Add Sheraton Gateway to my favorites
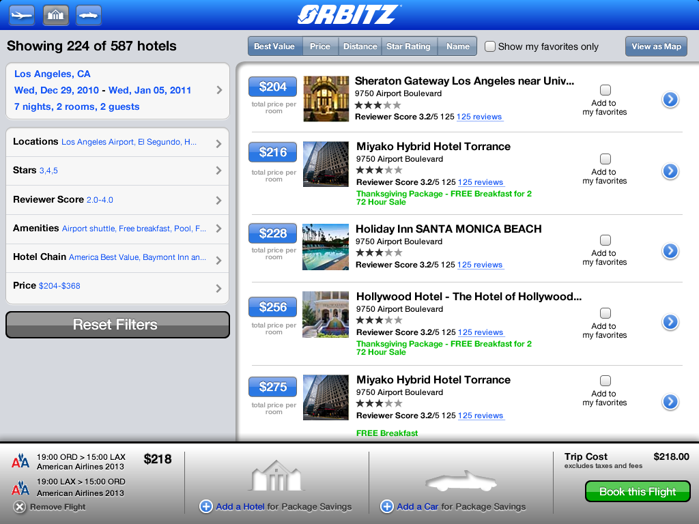Image resolution: width=699 pixels, height=524 pixels. pyautogui.click(x=605, y=90)
